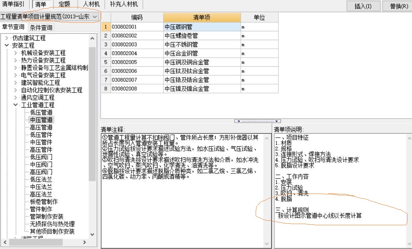
Task: Click code cell 030802006
Action: [x=137, y=71]
